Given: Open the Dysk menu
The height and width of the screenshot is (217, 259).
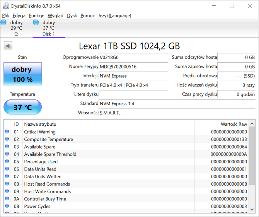Looking at the screenshot, I should 72,16.
